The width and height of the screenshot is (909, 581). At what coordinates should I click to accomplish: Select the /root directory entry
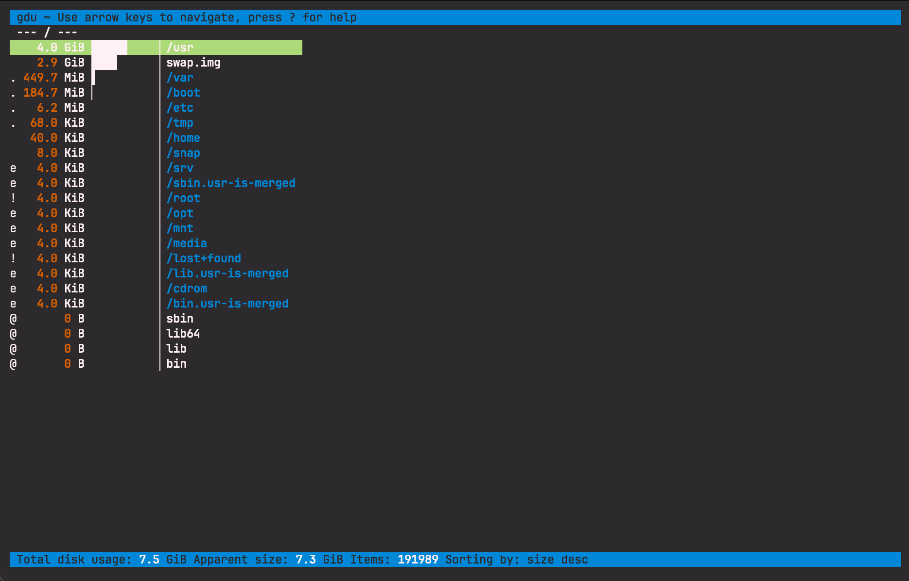coord(183,198)
